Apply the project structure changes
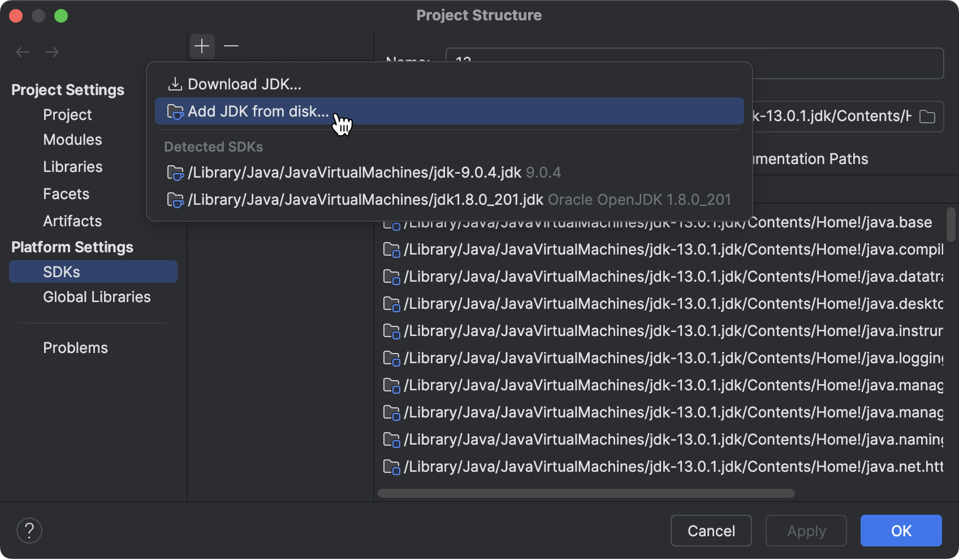959x560 pixels. (x=806, y=531)
